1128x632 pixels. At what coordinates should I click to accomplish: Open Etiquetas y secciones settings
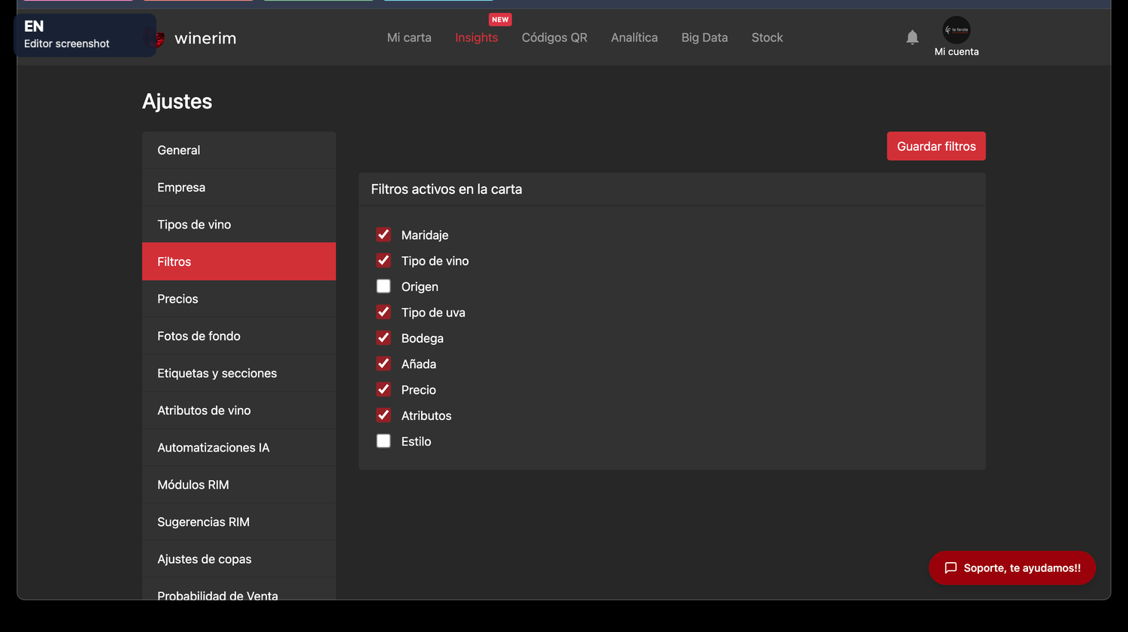click(x=239, y=373)
